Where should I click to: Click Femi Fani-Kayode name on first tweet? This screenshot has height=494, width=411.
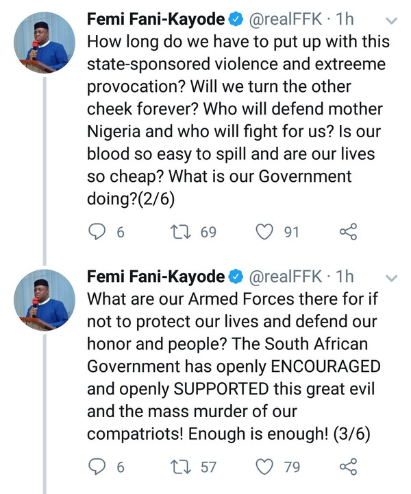[156, 21]
